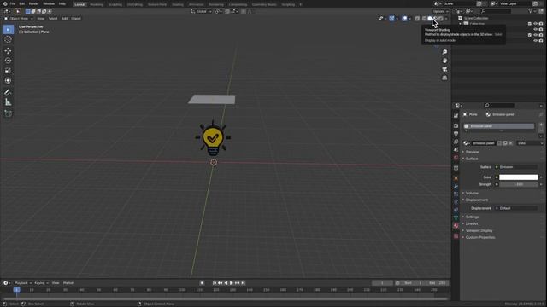Open the Options dropdown
This screenshot has height=307, width=547.
click(x=440, y=11)
